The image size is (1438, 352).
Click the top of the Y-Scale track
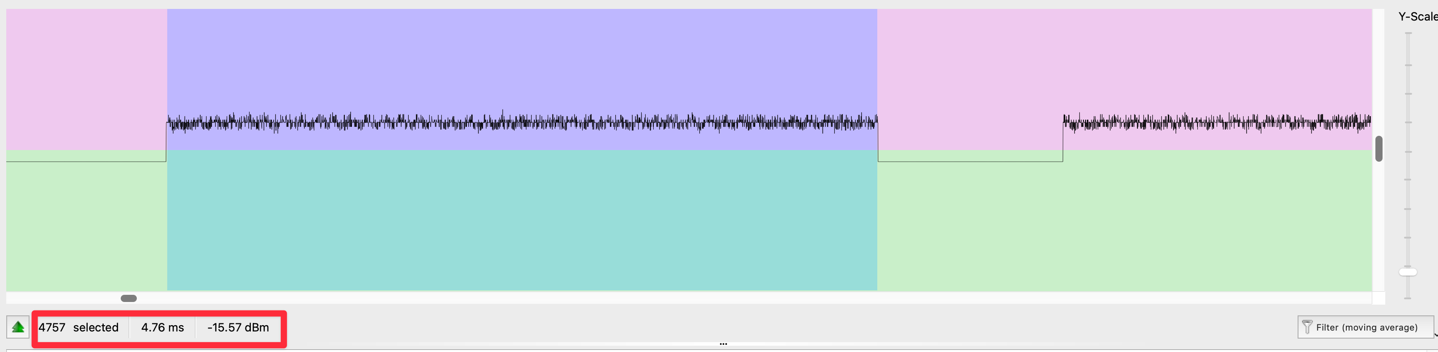1408,34
